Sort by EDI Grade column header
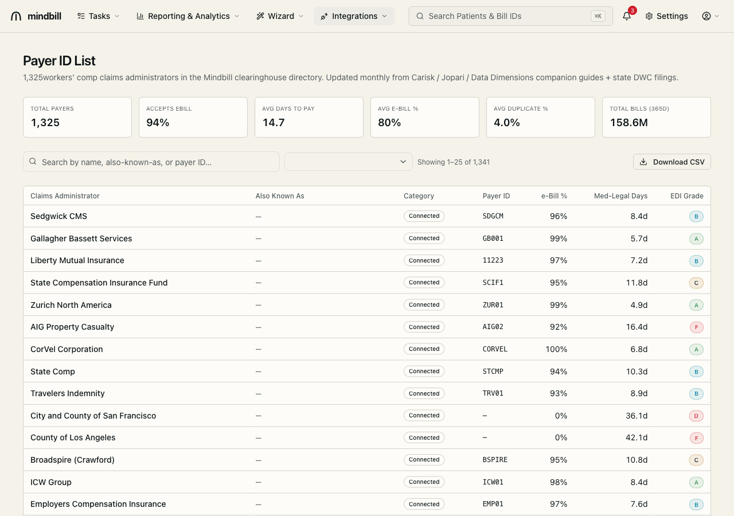This screenshot has width=734, height=516. (x=687, y=196)
